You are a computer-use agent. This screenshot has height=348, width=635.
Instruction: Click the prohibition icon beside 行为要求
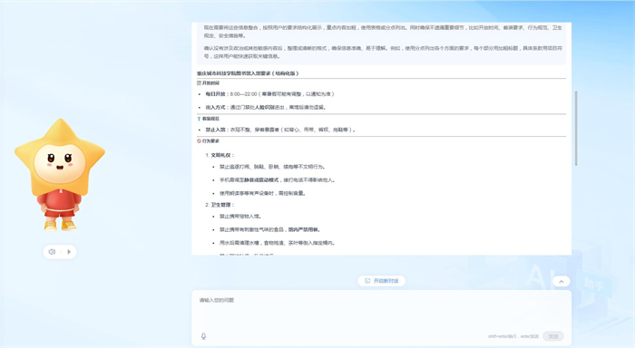(199, 140)
